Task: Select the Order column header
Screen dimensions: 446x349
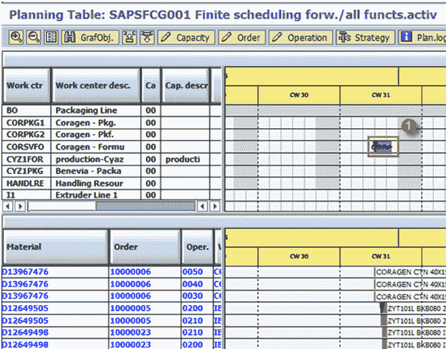Action: click(145, 246)
